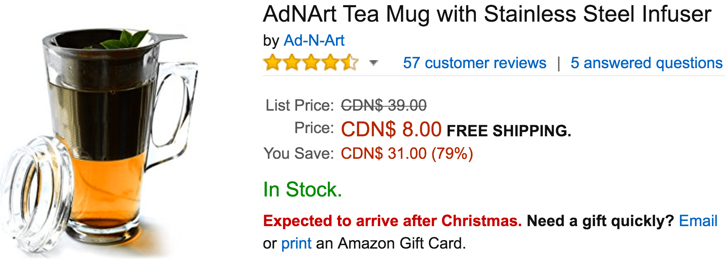Click the AdNArt Tea Mug product title
Screen dimensions: 725x259
click(487, 14)
